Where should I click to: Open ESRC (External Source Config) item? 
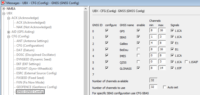[36, 73]
